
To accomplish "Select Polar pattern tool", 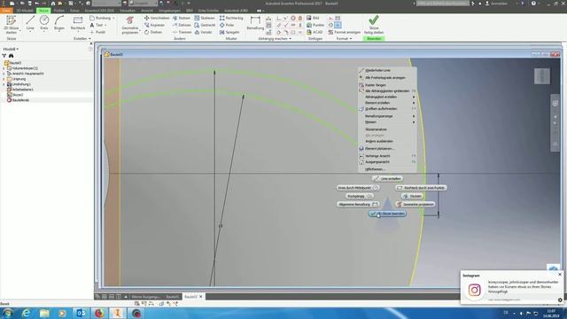I will (227, 25).
